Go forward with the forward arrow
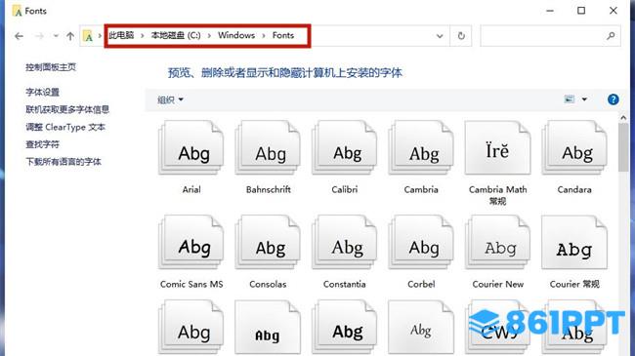Viewport: 635px width, 356px height. [39, 36]
